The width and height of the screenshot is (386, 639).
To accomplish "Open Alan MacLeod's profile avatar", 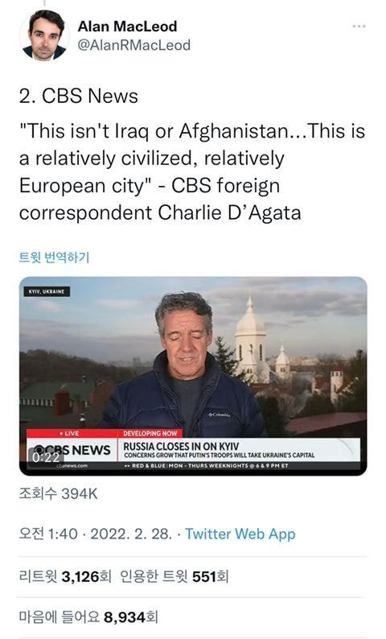I will (44, 35).
